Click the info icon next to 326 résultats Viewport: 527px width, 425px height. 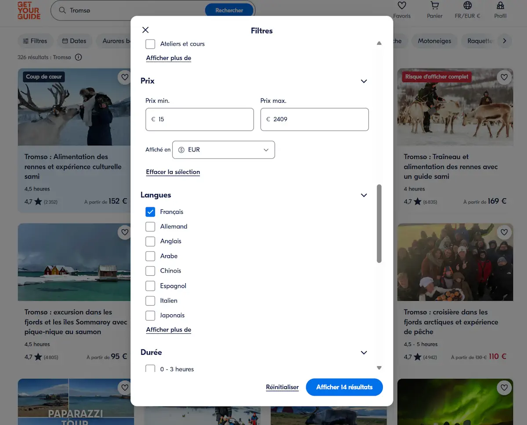click(78, 57)
